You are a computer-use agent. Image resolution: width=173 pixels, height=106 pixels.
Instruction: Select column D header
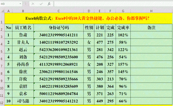89,11
